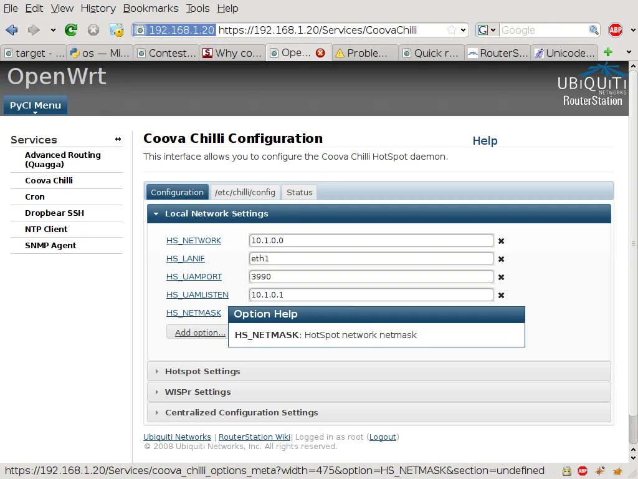
Task: Remove the HS_UAMPORT option with its X
Action: point(502,277)
